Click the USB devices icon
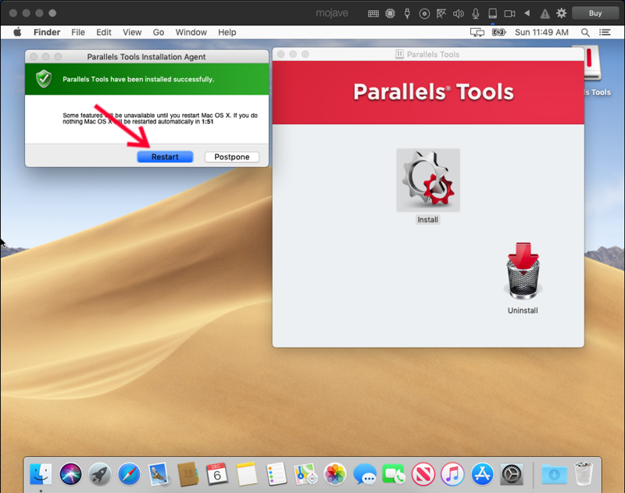 406,13
